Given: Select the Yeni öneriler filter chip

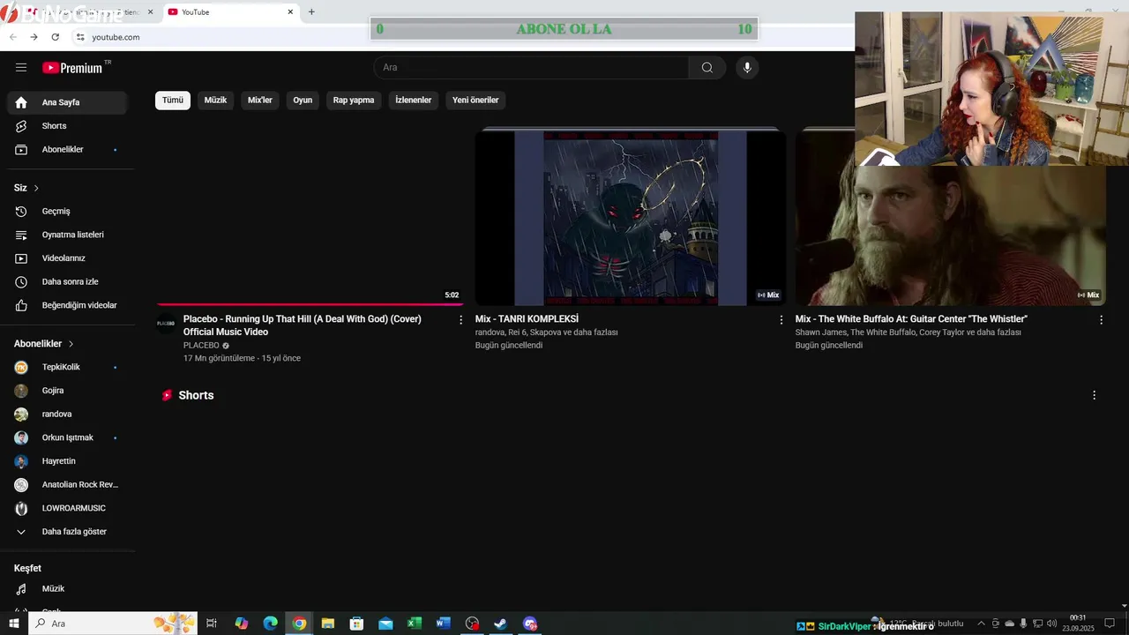Looking at the screenshot, I should point(475,101).
